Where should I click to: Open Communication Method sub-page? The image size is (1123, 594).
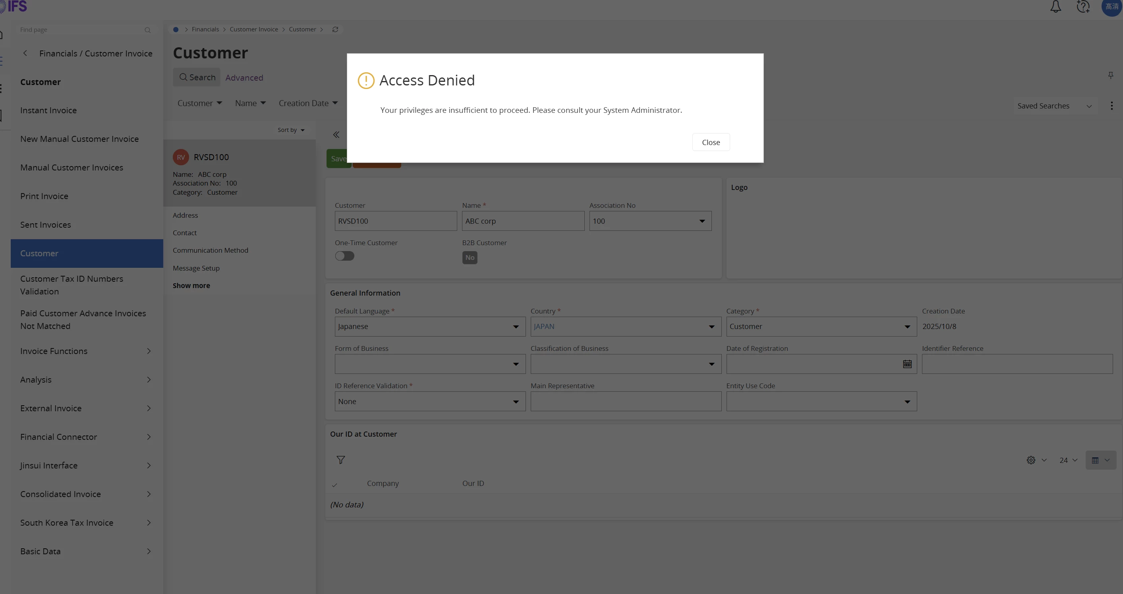210,250
